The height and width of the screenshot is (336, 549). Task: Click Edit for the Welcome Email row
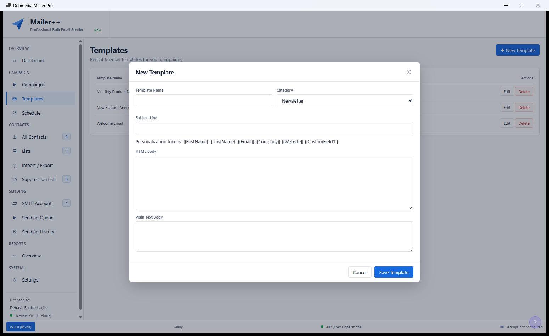coord(507,123)
